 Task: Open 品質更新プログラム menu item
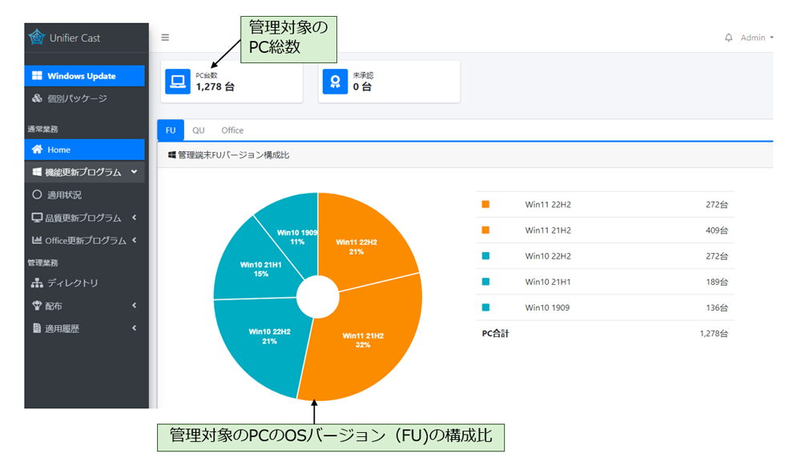click(84, 218)
